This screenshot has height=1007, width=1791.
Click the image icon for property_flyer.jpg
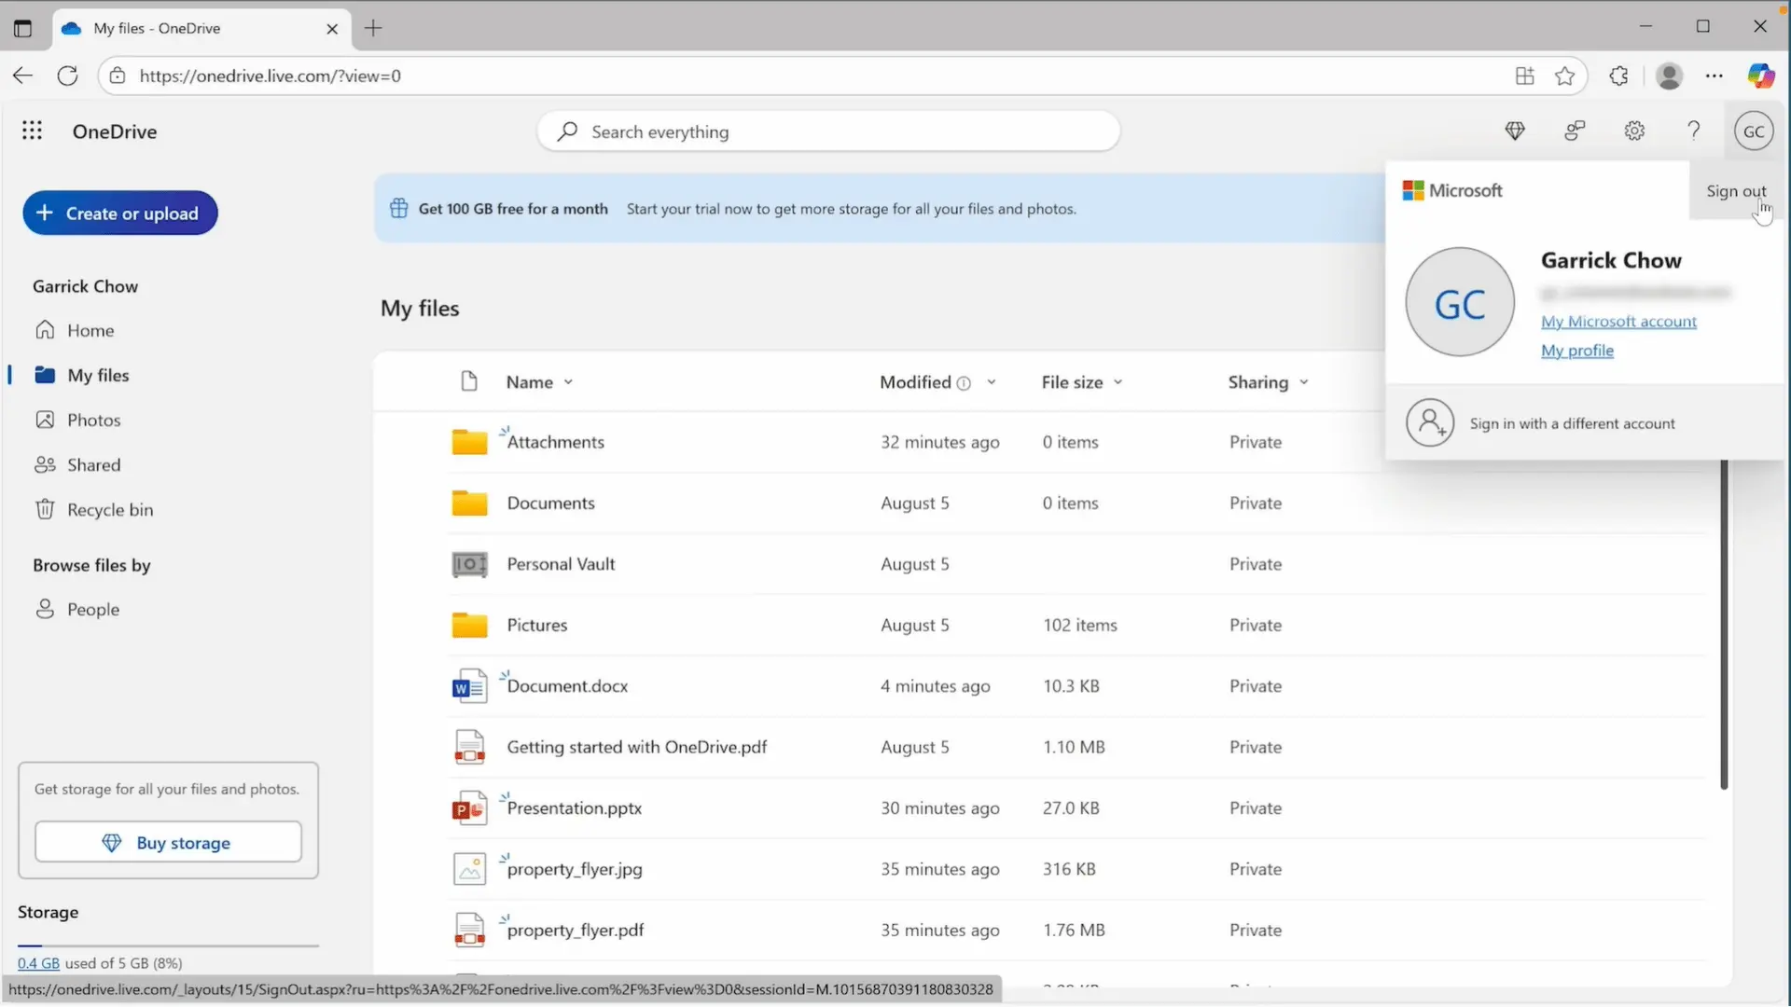pyautogui.click(x=469, y=869)
